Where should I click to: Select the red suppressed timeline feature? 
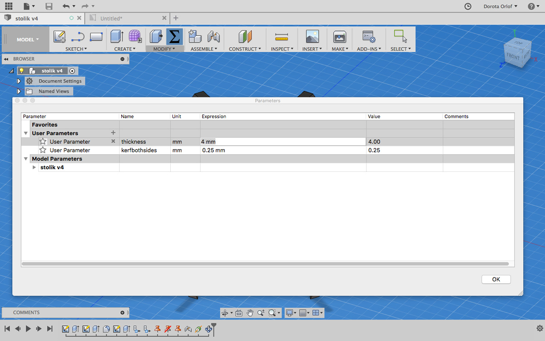168,329
